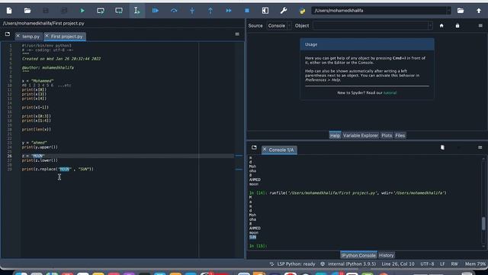This screenshot has height=275, width=488.
Task: Maximize the current pane
Action: (265, 11)
